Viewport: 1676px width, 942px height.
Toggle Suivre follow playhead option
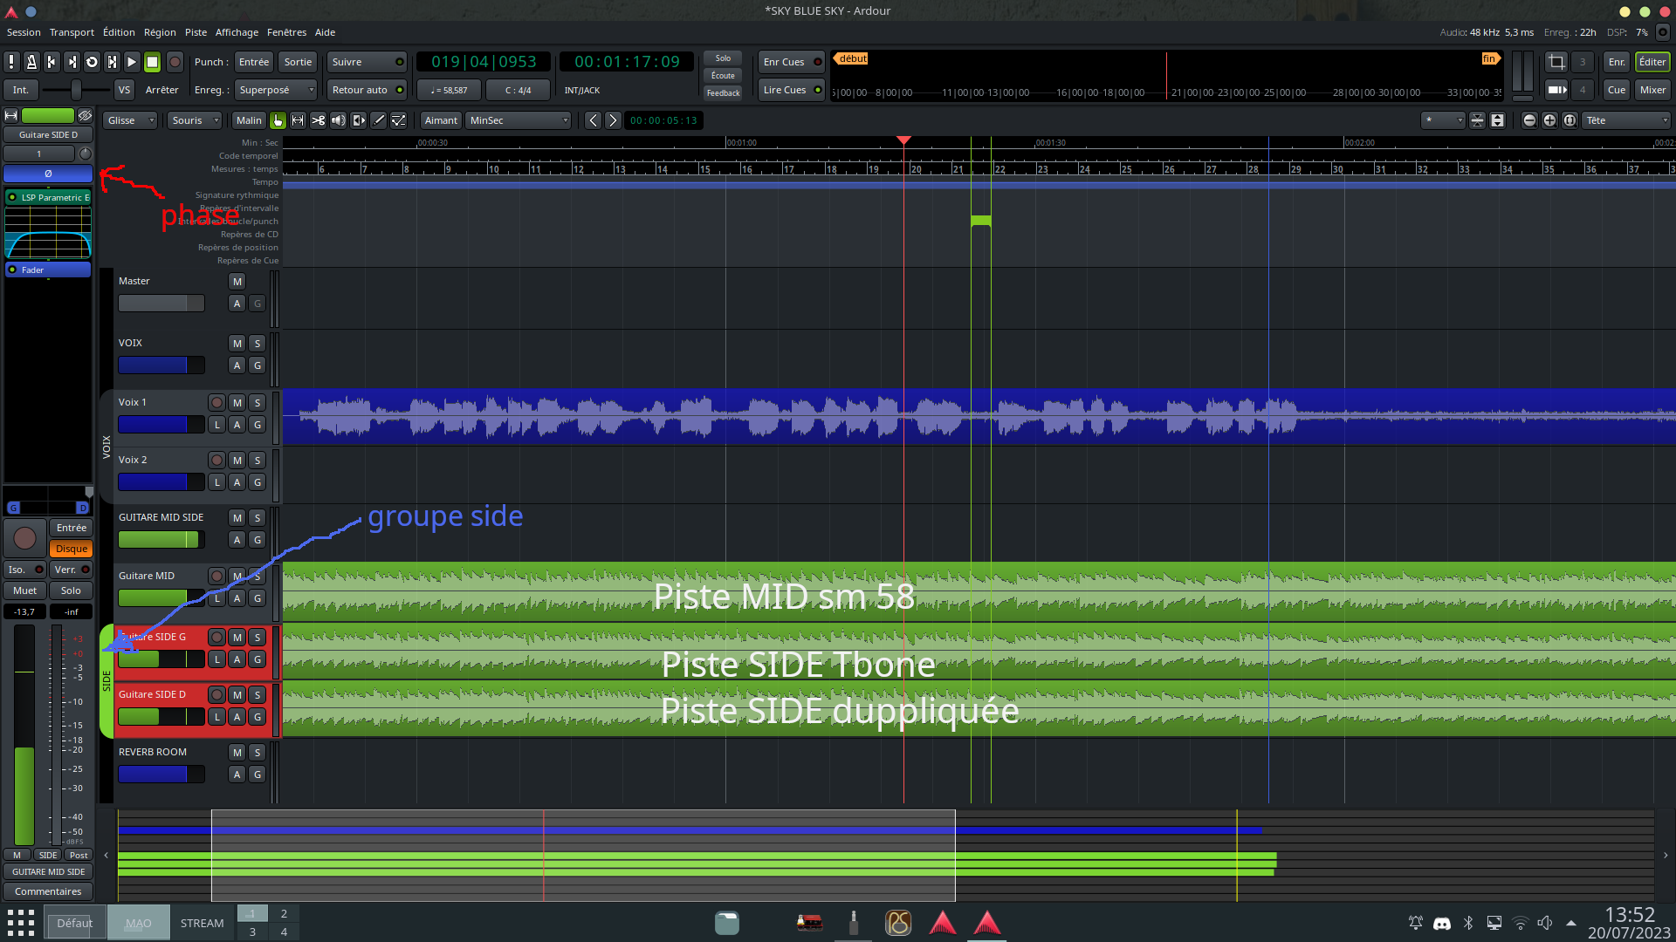367,62
